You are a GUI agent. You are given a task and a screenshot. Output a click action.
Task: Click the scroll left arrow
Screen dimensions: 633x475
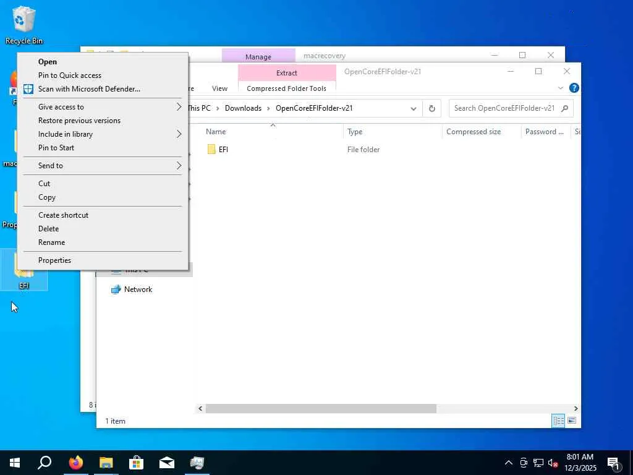(x=200, y=408)
